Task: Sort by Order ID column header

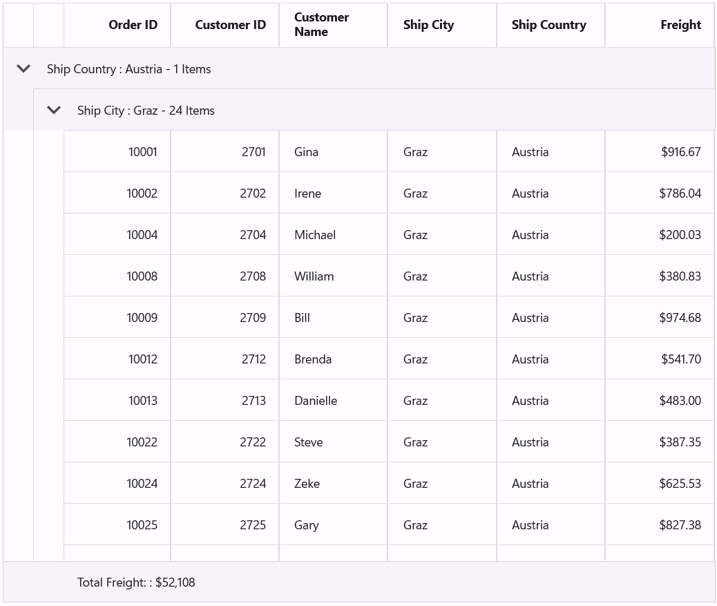Action: 133,25
